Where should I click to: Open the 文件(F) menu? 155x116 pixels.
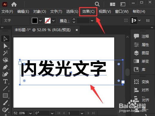pos(7,12)
